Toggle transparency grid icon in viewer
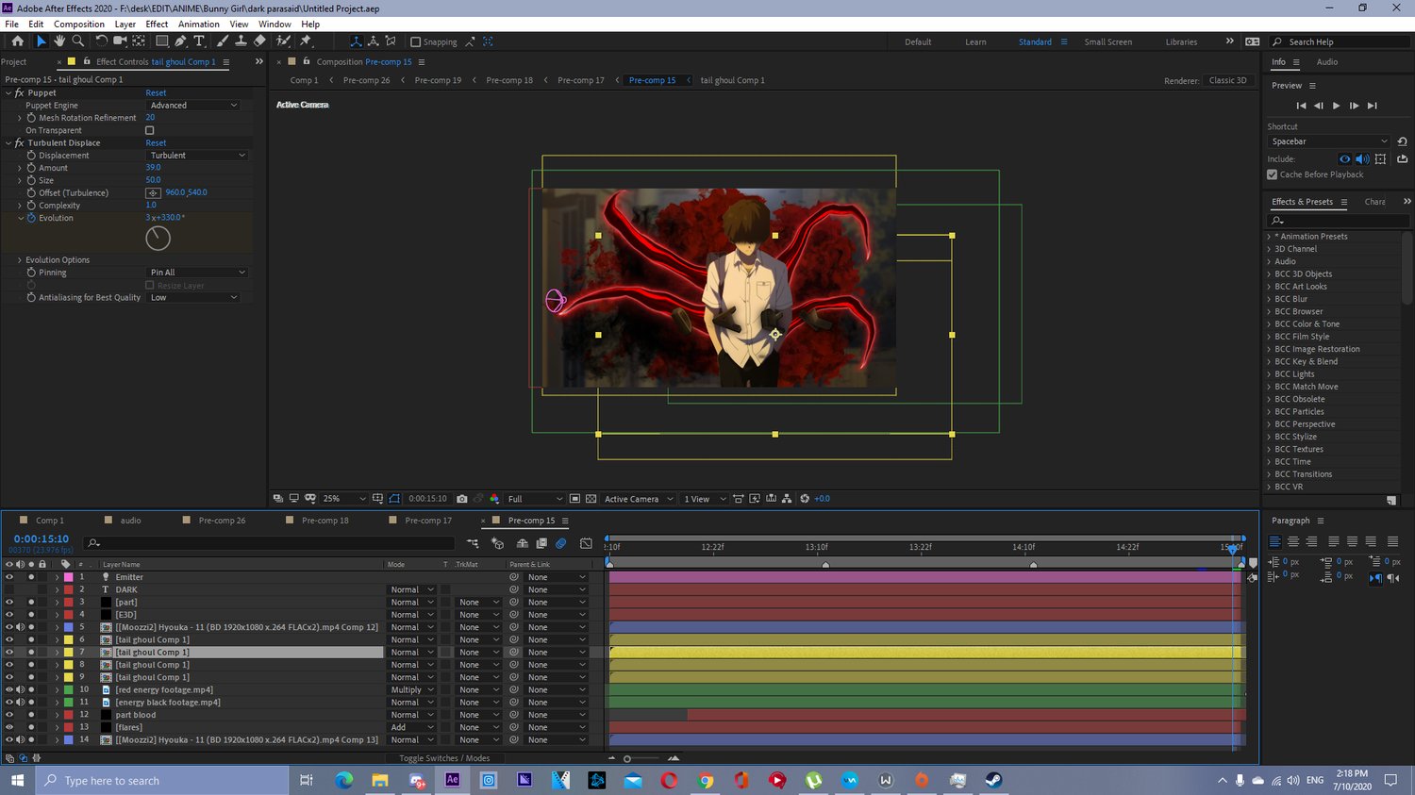 pos(591,499)
